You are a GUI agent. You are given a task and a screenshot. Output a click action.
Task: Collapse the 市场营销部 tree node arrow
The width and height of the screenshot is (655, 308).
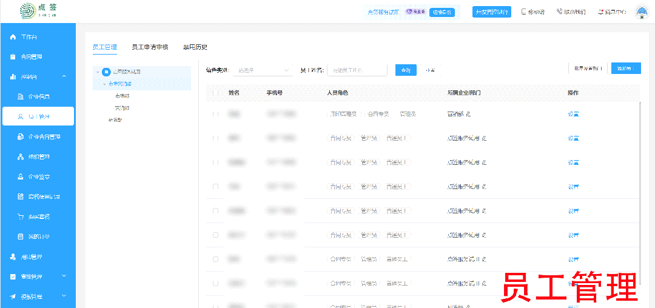click(x=104, y=84)
